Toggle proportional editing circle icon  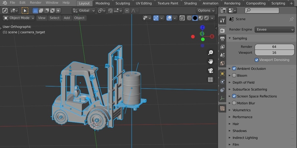[x=127, y=11]
